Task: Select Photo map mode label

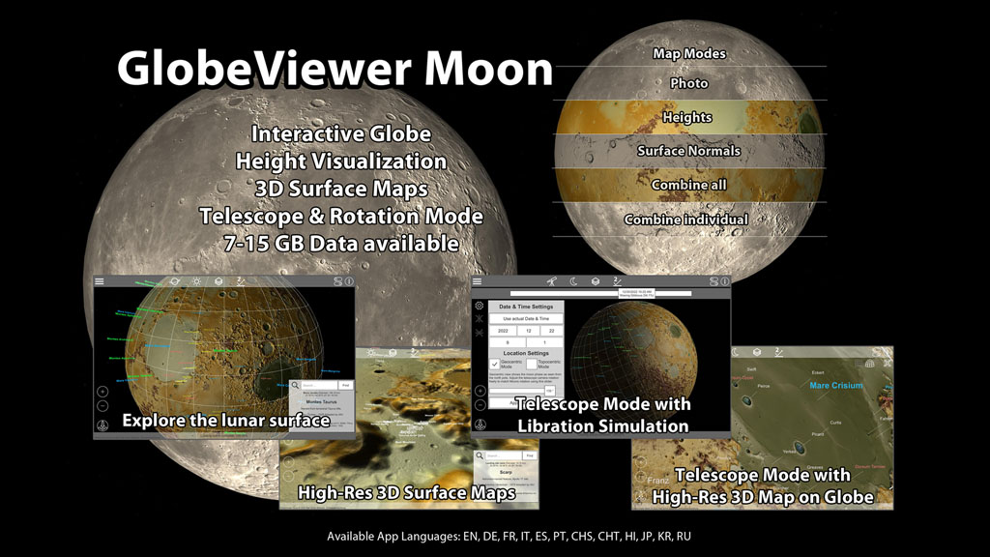Action: tap(688, 83)
